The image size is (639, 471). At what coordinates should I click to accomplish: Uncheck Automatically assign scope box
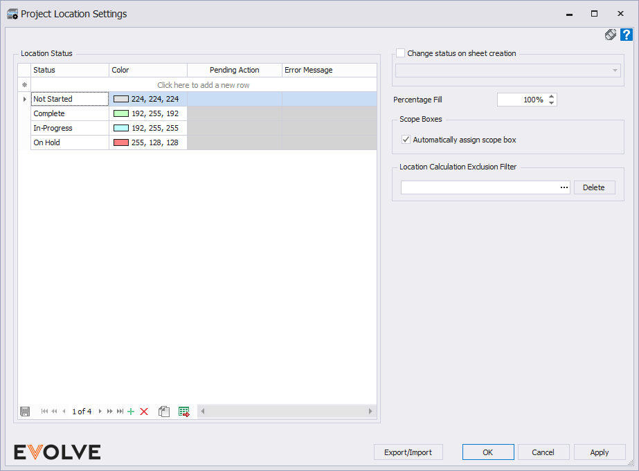[x=406, y=140]
